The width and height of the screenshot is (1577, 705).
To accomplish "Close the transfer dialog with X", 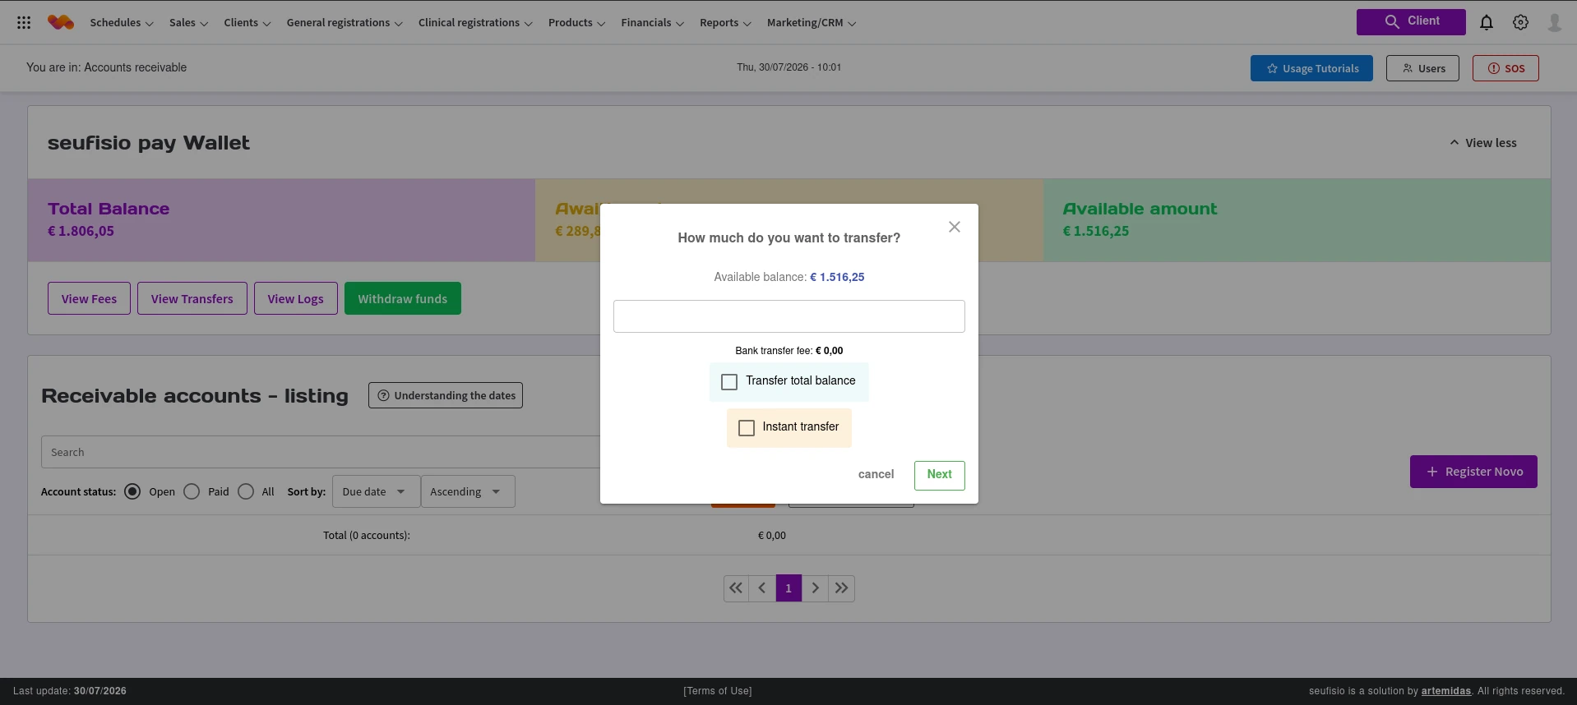I will [955, 227].
